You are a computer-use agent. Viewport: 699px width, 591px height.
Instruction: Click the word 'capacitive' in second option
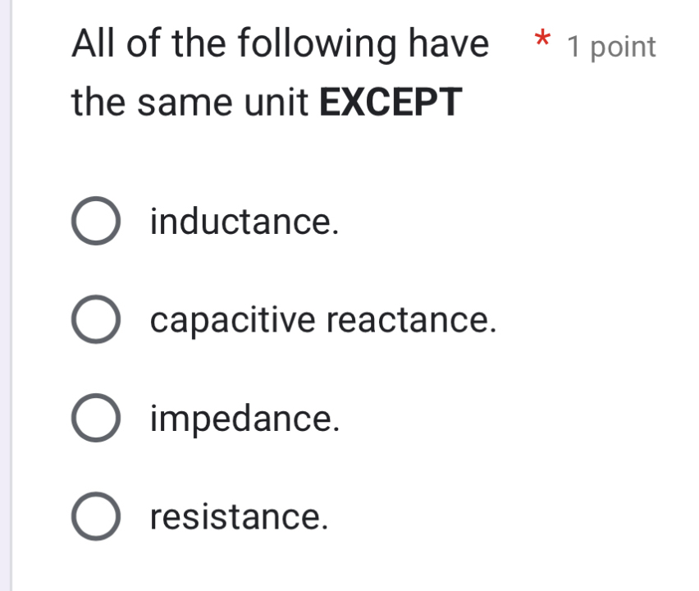click(234, 320)
